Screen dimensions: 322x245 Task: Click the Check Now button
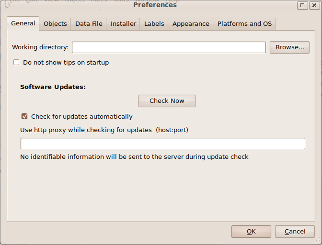[x=167, y=101]
